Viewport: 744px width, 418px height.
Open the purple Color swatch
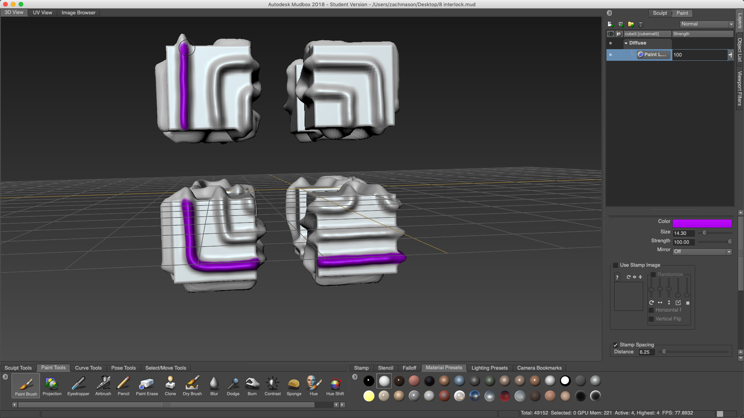pos(702,223)
